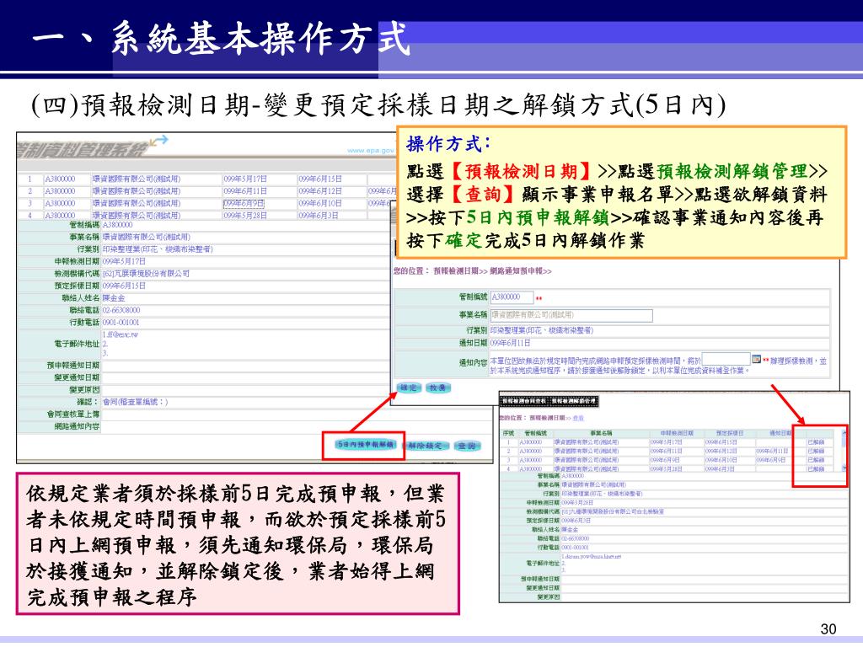Open the 預報檢測會同查核 tab
Viewport: 863px width, 647px height.
pos(525,402)
